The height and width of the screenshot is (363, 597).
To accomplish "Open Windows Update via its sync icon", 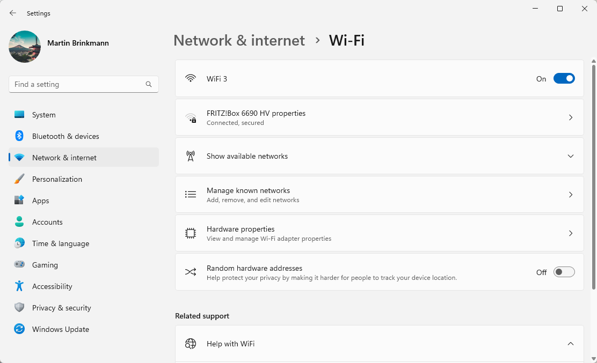I will pos(19,329).
